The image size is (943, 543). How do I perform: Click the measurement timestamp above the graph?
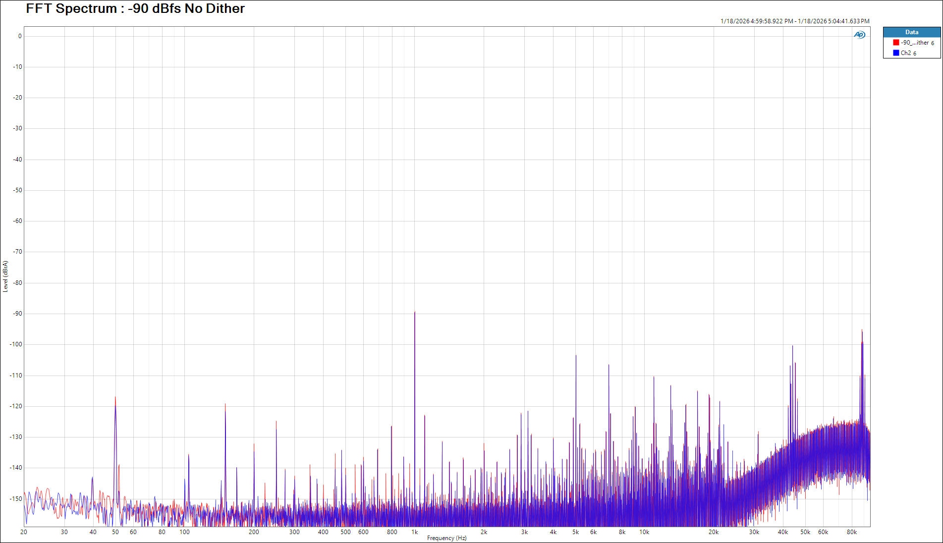pyautogui.click(x=794, y=21)
